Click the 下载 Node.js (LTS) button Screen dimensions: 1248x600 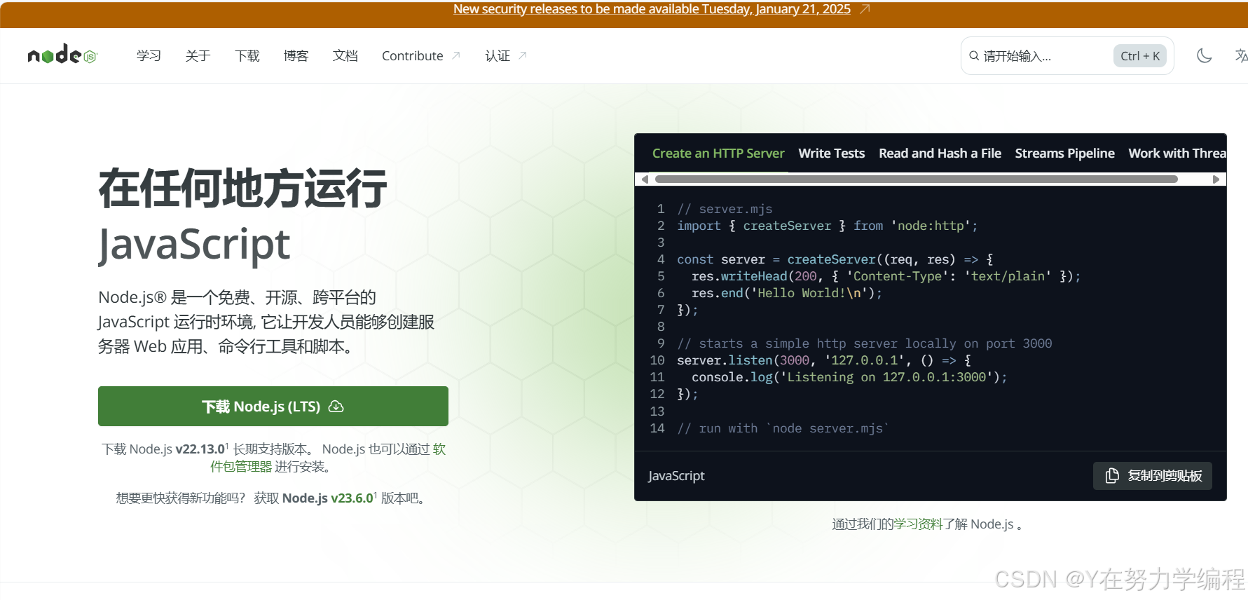tap(273, 407)
